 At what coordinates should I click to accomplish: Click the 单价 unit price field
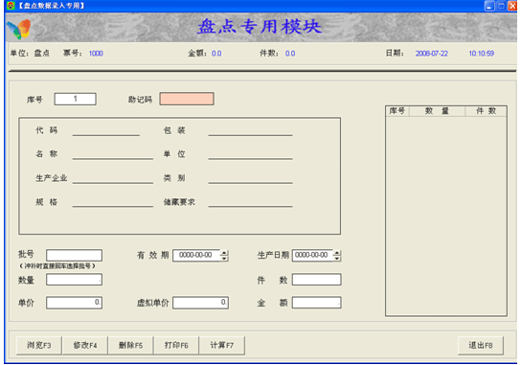pos(74,303)
